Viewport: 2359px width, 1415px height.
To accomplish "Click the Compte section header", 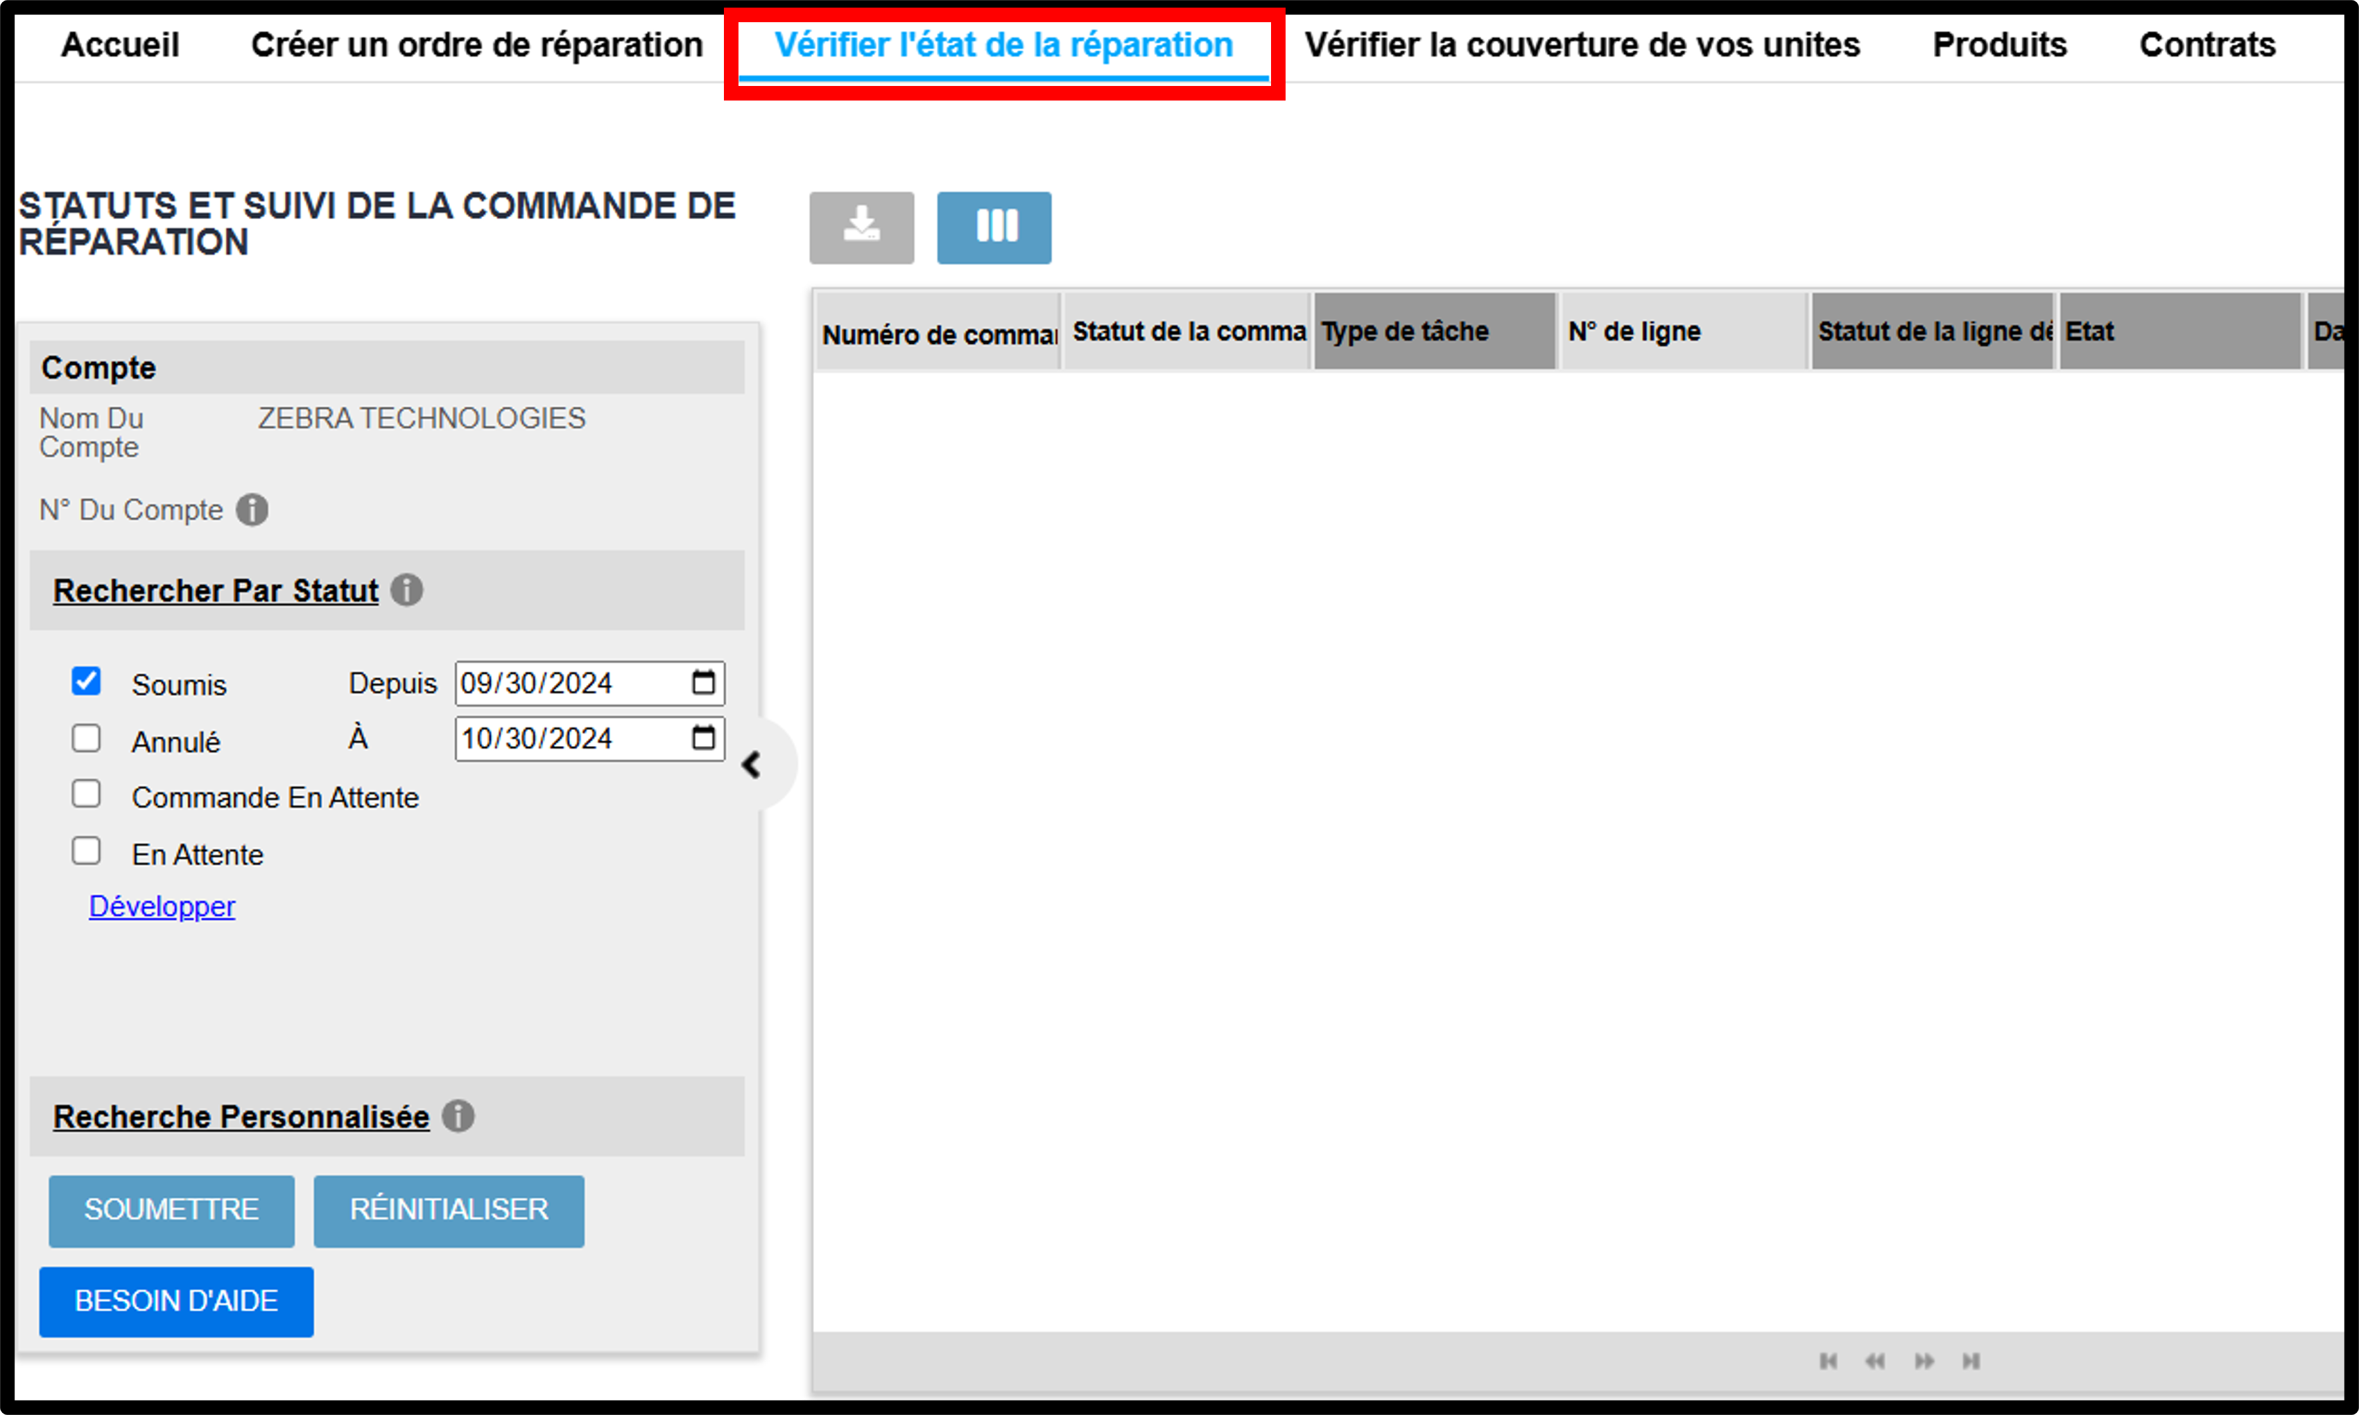I will [x=387, y=368].
